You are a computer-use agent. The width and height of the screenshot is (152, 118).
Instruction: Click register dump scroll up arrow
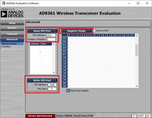[137, 35]
